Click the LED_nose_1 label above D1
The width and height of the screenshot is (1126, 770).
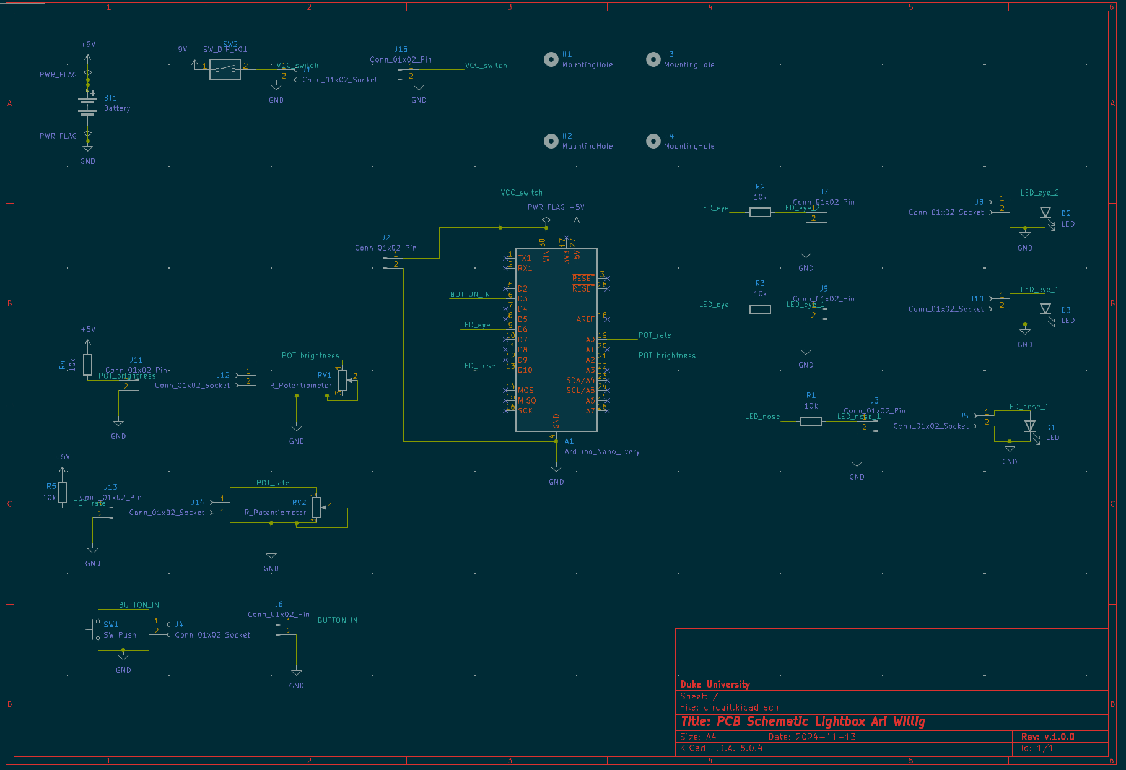pyautogui.click(x=1027, y=407)
